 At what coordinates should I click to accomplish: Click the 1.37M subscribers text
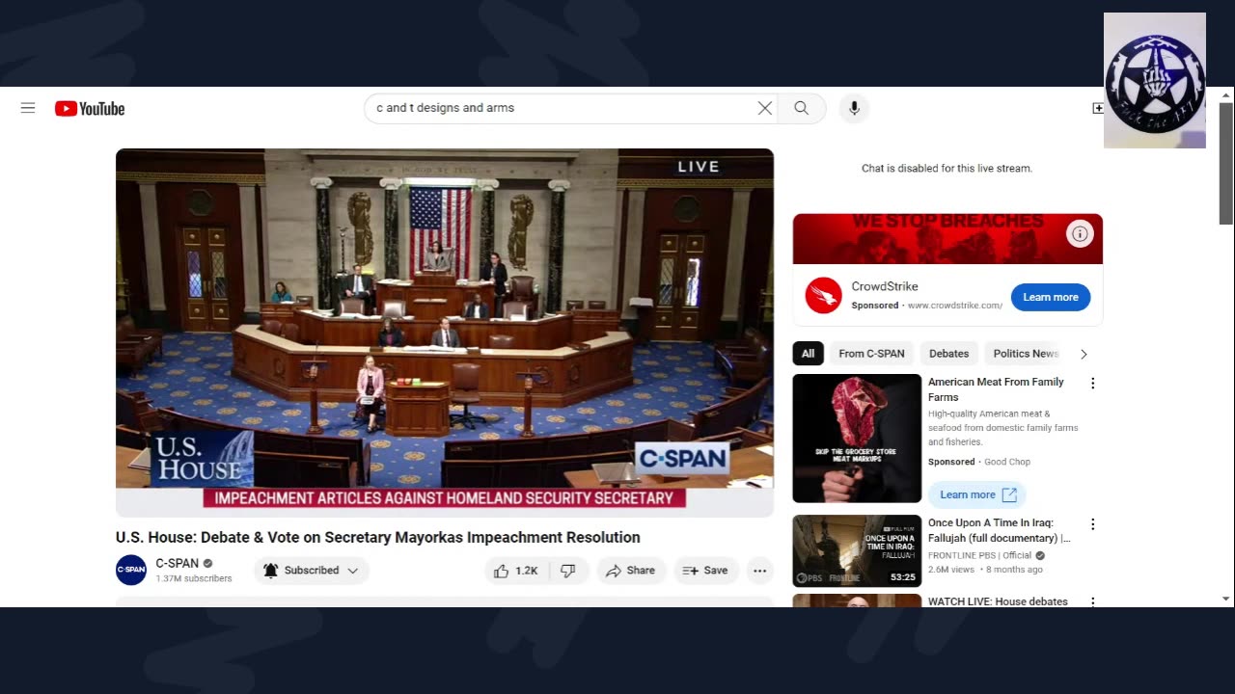pyautogui.click(x=194, y=579)
